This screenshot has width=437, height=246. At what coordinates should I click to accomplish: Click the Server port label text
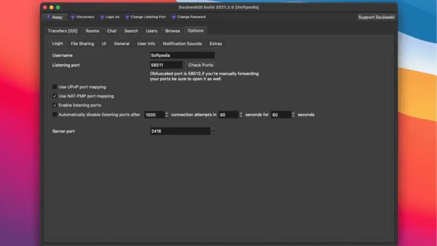click(64, 131)
